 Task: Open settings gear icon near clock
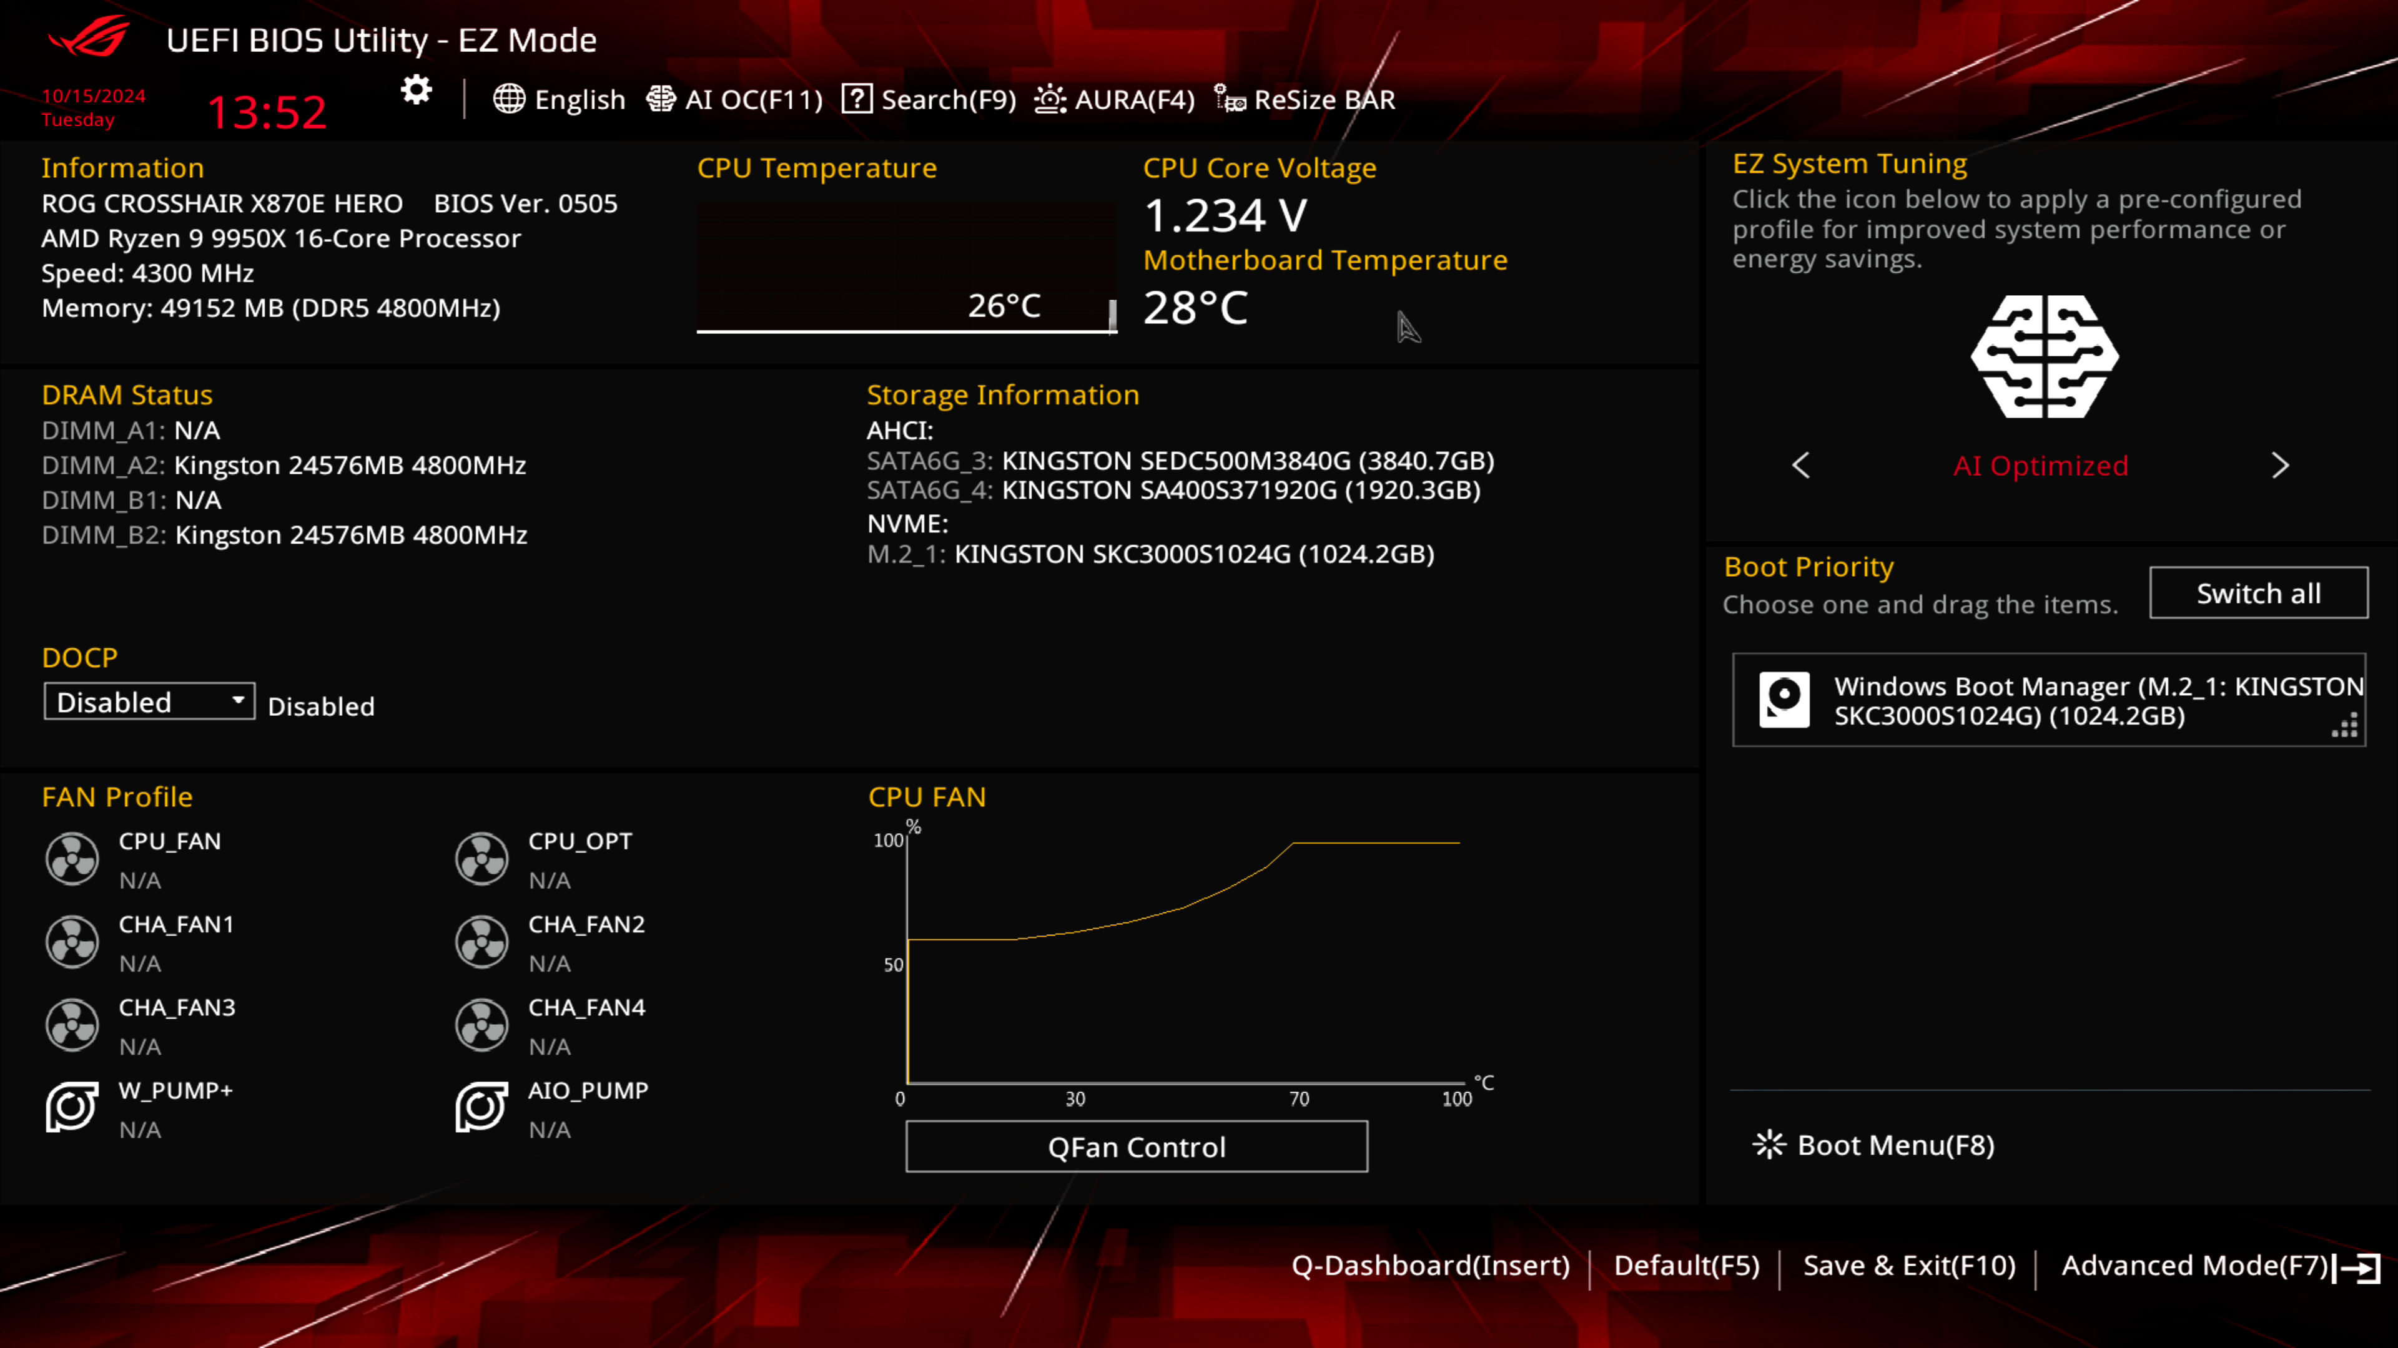coord(416,90)
